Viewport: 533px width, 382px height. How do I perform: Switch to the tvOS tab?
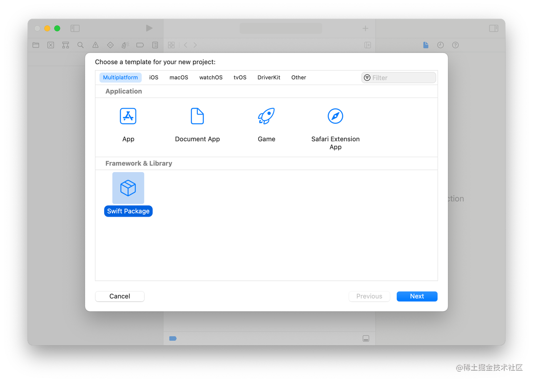click(x=240, y=77)
